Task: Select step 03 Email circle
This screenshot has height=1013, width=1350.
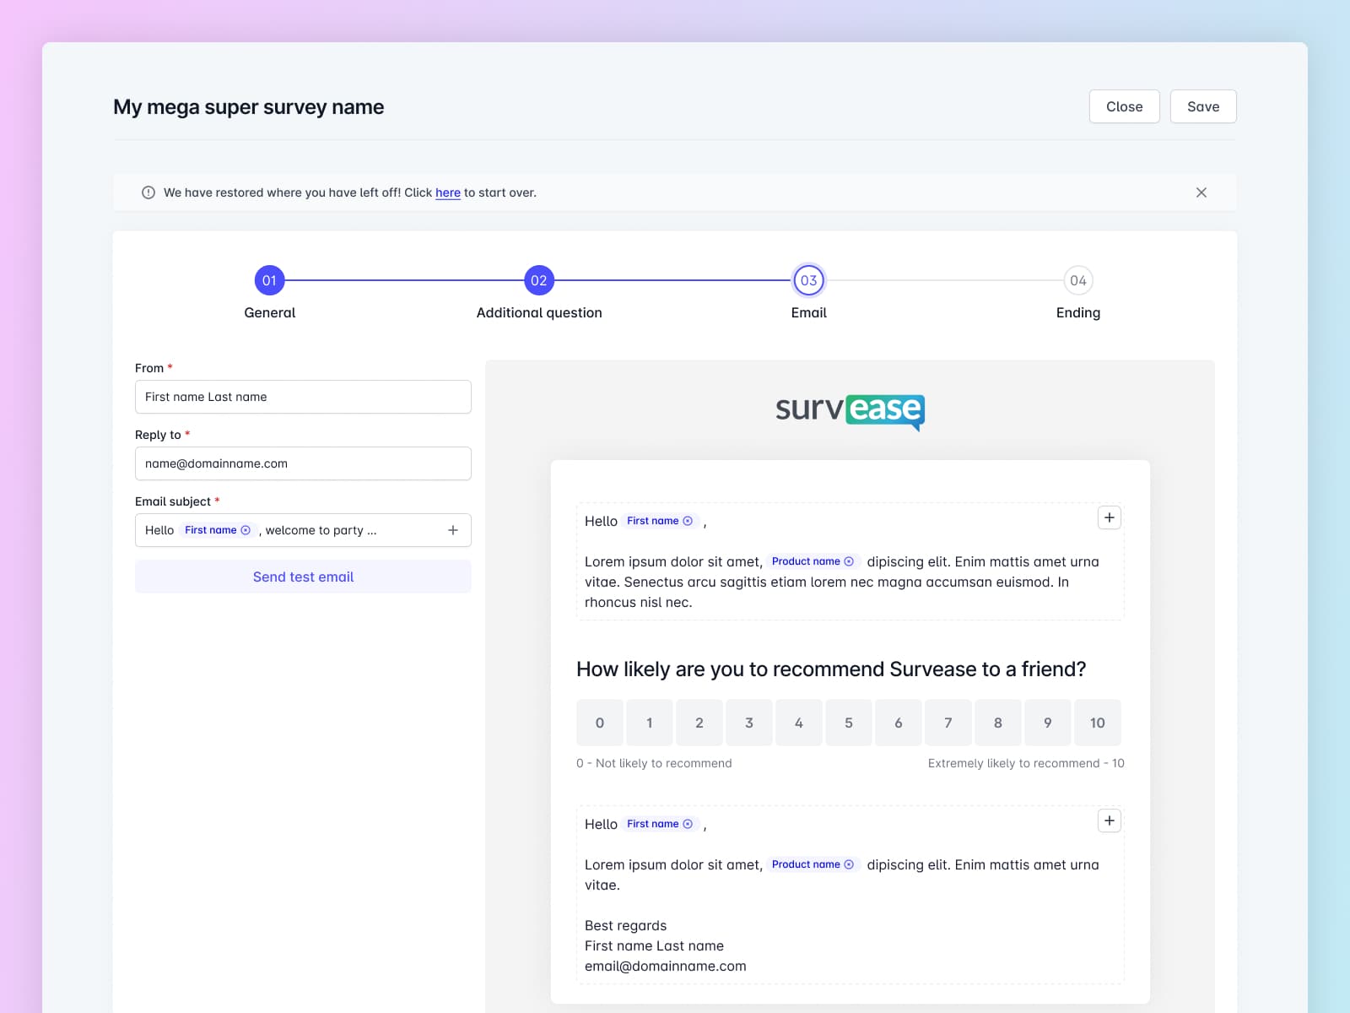Action: (x=808, y=280)
